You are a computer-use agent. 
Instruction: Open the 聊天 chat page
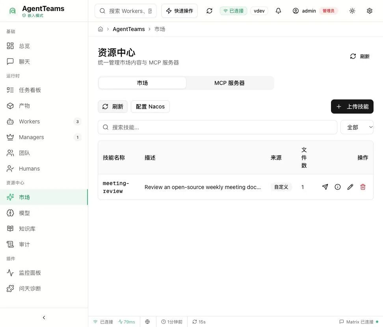click(x=44, y=62)
